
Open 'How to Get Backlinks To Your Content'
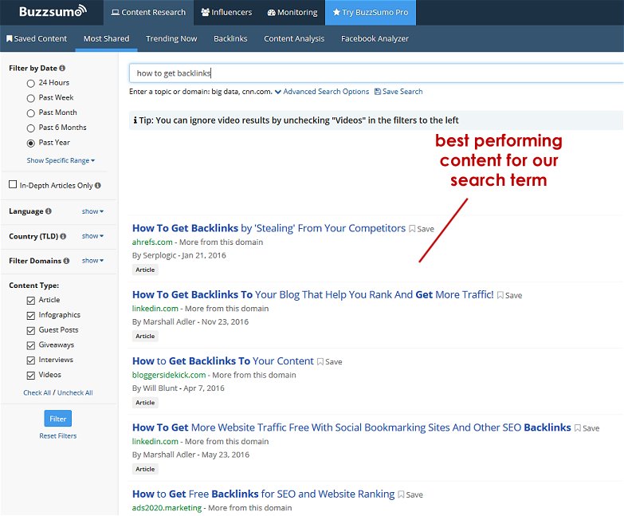[223, 361]
